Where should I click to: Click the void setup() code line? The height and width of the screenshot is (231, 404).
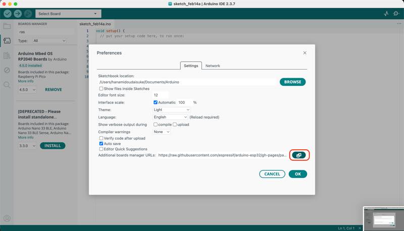coord(110,31)
